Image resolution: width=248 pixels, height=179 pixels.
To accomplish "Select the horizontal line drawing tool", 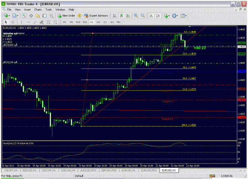I will click(x=28, y=22).
